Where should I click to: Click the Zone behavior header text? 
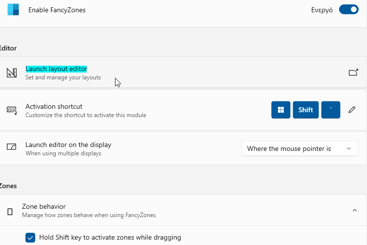pos(44,207)
